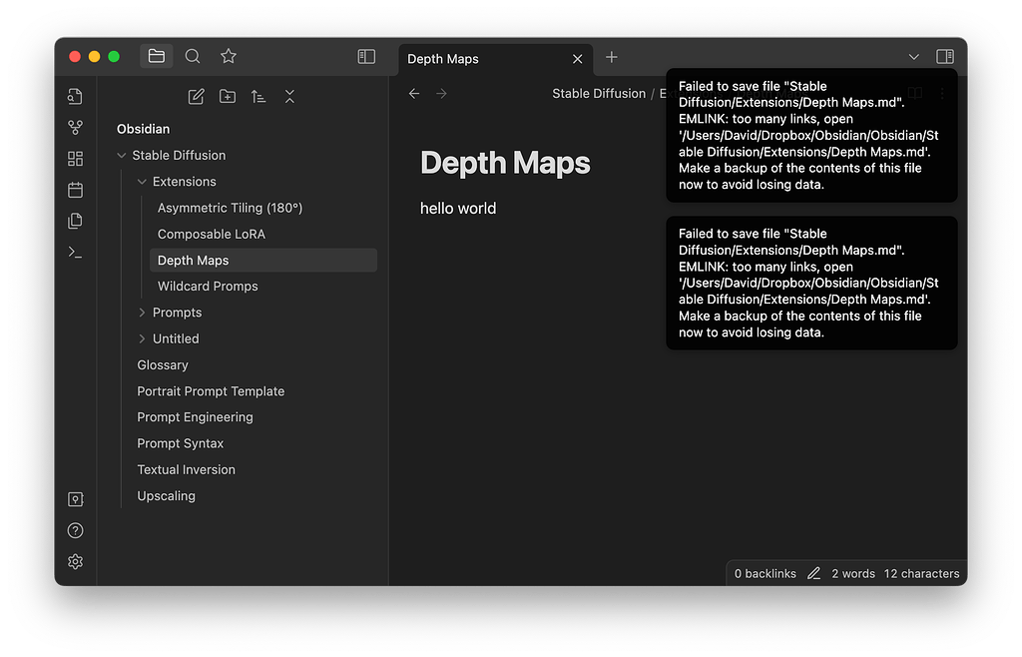Toggle editing mode pencil in status bar
This screenshot has height=657, width=1022.
coord(813,573)
